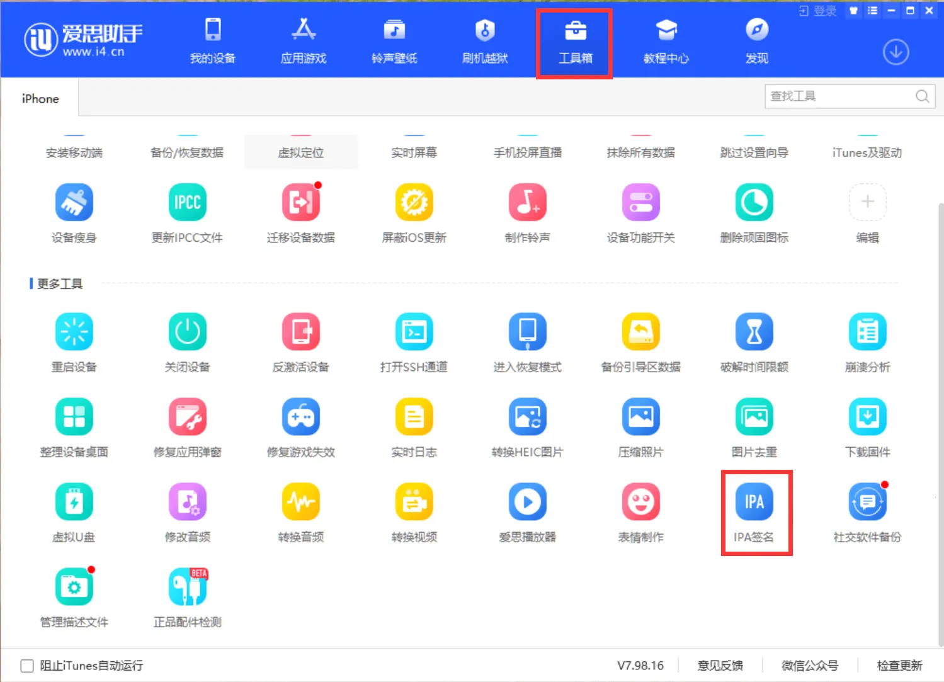The image size is (944, 682).
Task: Launch the 屏蔽iOS更新 update blocker
Action: click(x=414, y=212)
